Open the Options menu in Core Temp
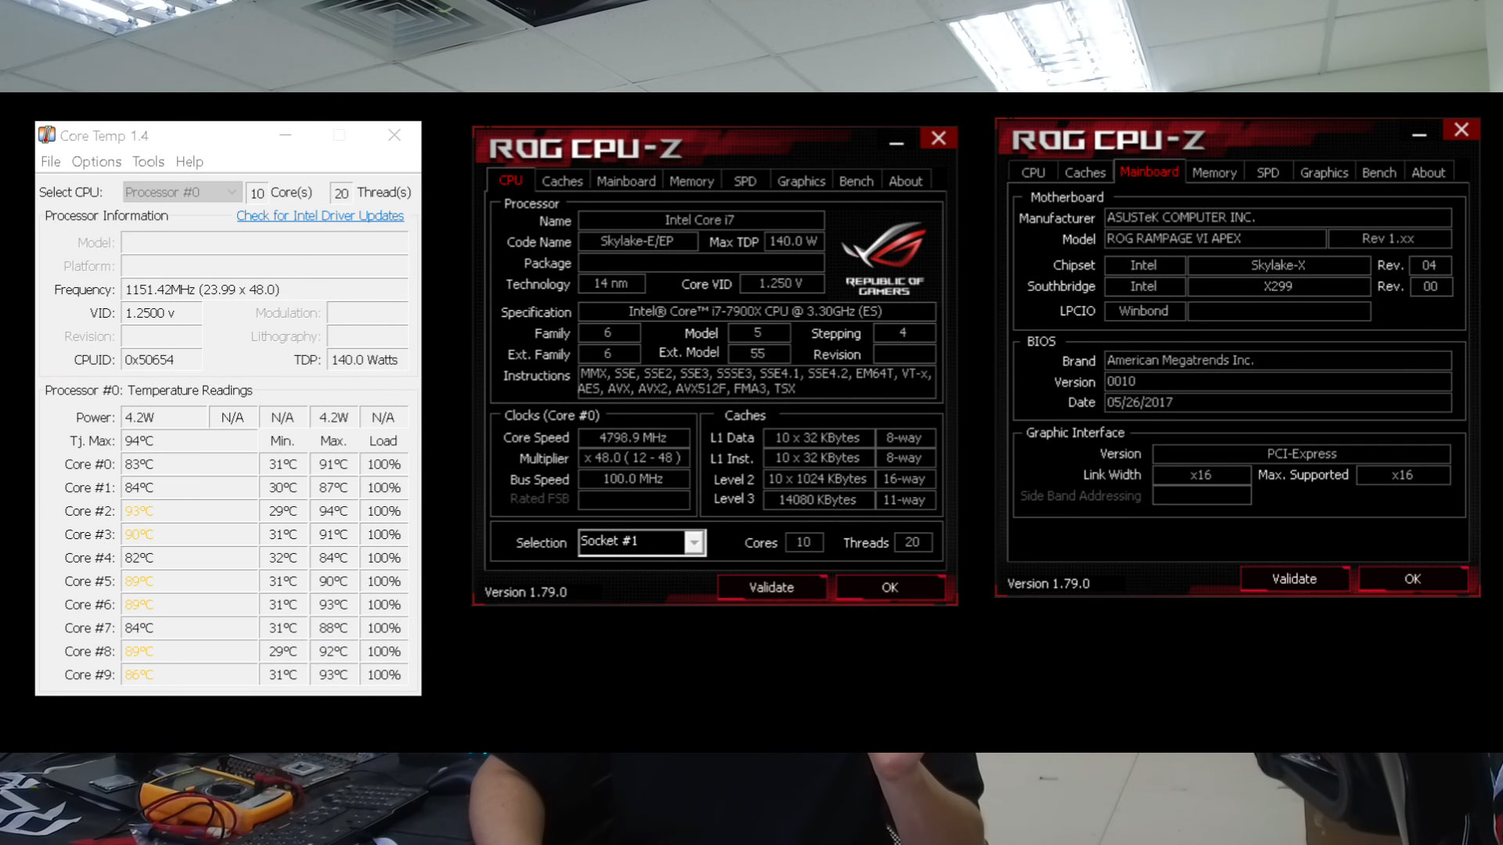1503x845 pixels. [x=96, y=161]
